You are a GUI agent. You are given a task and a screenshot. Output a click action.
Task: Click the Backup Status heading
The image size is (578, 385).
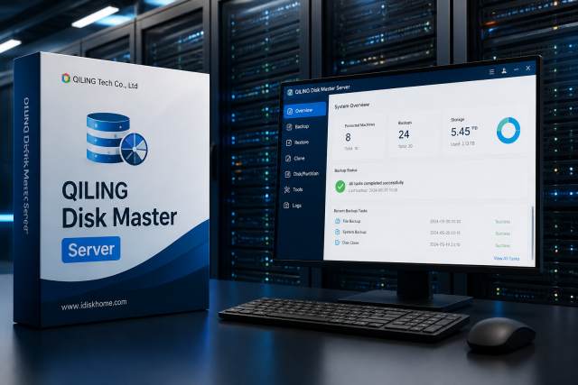pyautogui.click(x=345, y=170)
